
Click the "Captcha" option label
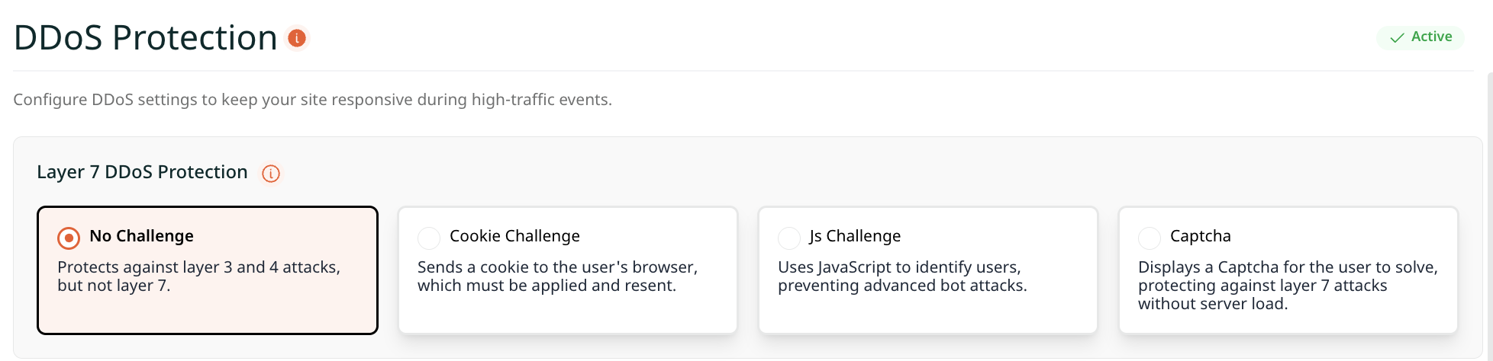tap(1200, 236)
